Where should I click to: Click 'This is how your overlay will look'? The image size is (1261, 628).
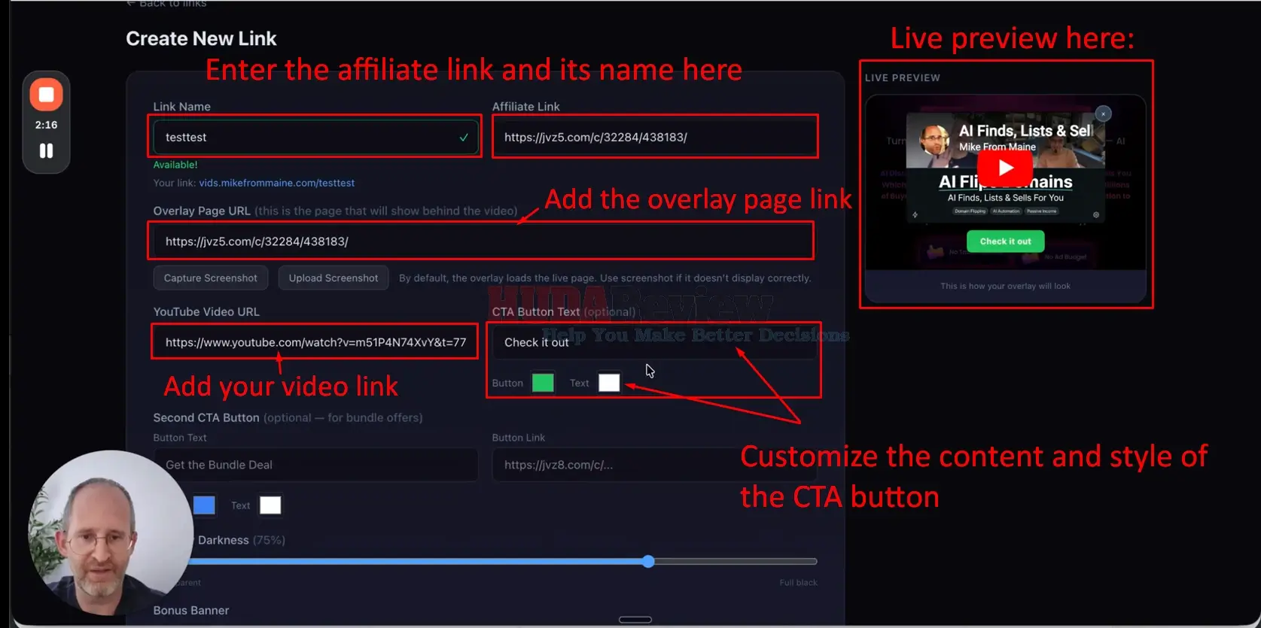1005,286
